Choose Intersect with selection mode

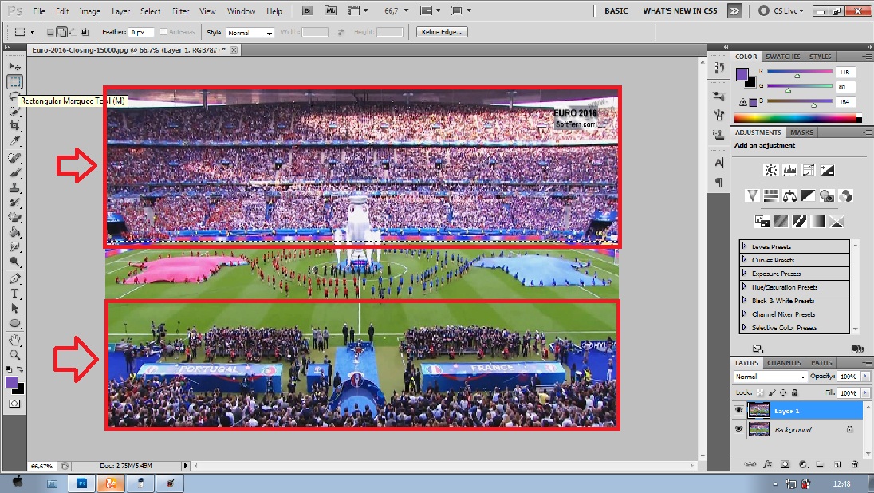pos(85,33)
